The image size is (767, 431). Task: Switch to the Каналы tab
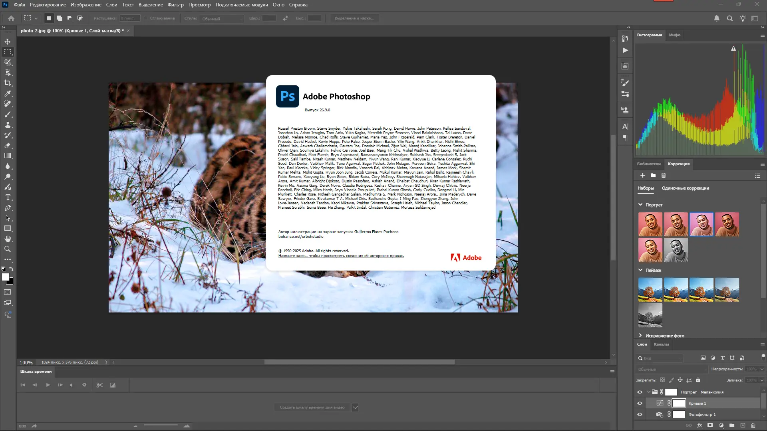[x=661, y=344]
